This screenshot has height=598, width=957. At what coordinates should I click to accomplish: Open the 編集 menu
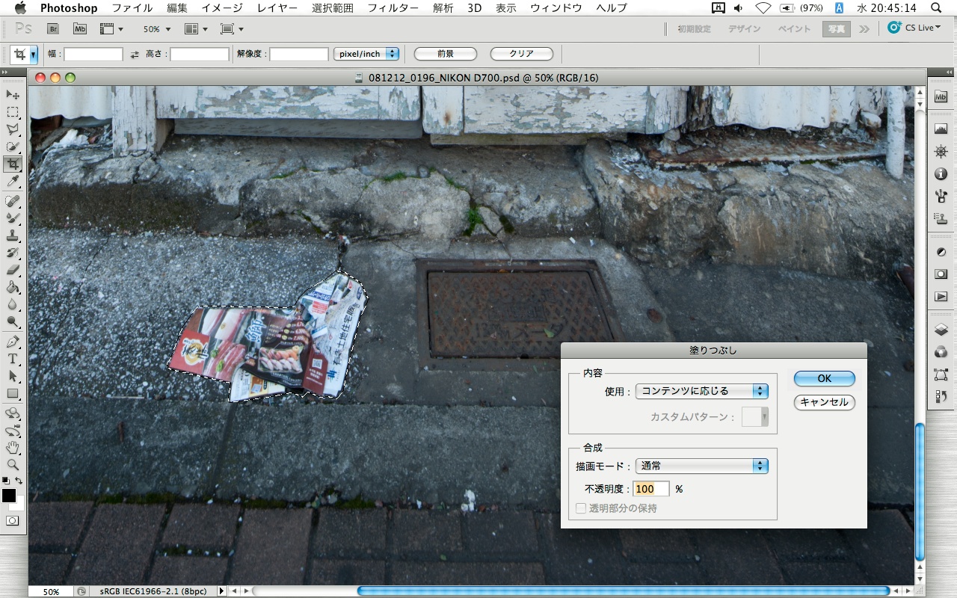pos(177,8)
